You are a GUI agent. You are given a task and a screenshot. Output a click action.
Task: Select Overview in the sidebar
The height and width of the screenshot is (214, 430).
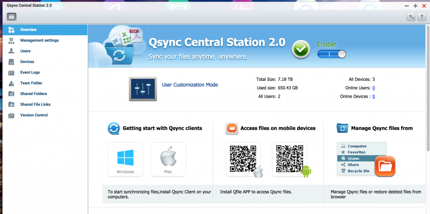[28, 30]
